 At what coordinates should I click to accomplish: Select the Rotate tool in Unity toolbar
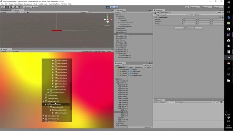click(x=11, y=7)
